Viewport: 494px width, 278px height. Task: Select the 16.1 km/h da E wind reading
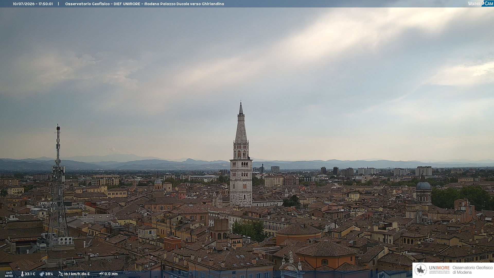(77, 274)
